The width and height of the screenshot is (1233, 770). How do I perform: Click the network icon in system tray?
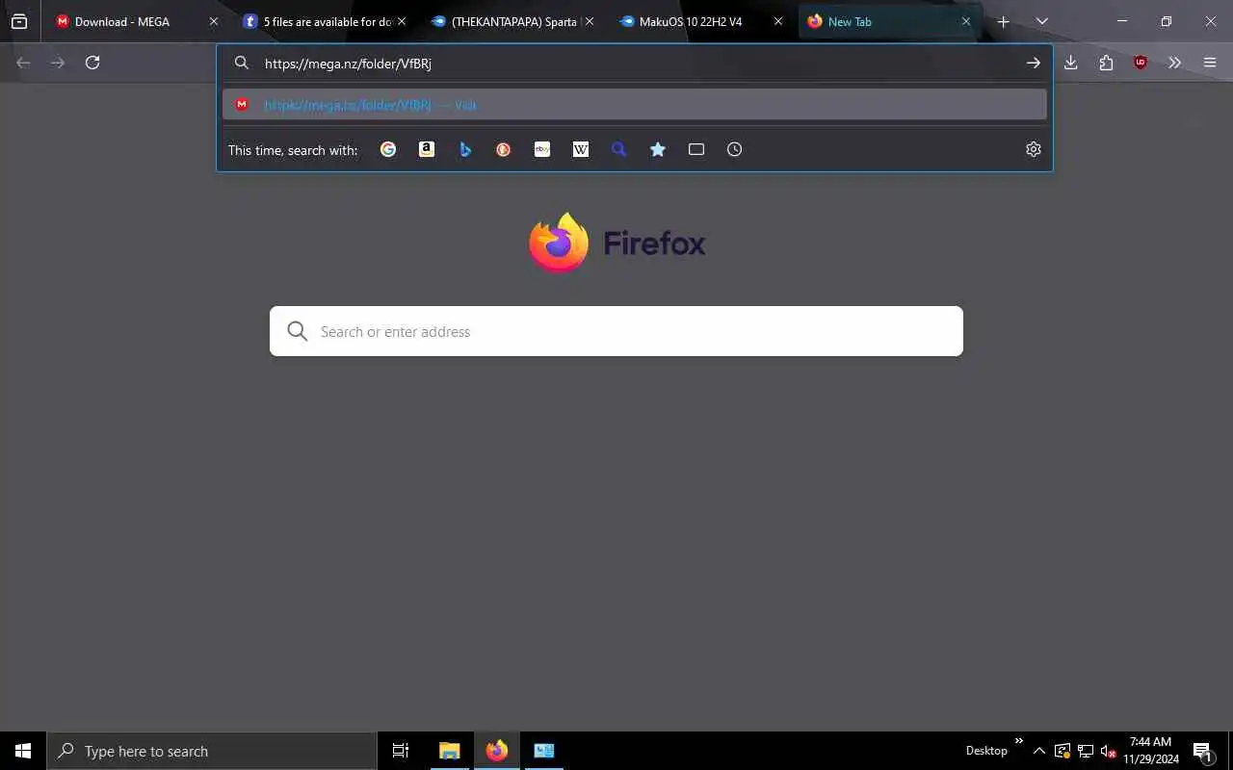coord(1086,751)
